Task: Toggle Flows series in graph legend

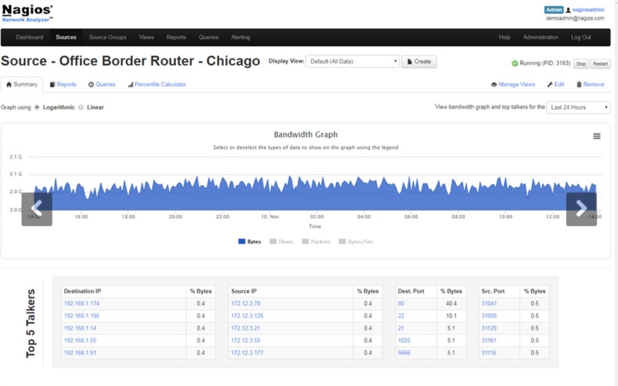Action: (281, 241)
